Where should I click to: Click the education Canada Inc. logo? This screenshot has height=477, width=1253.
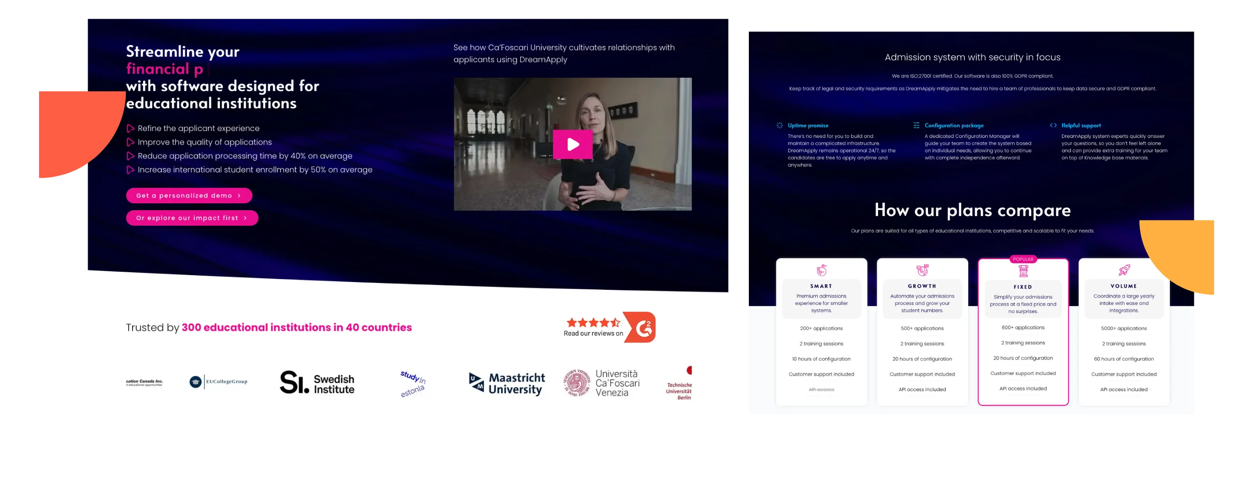(x=144, y=383)
